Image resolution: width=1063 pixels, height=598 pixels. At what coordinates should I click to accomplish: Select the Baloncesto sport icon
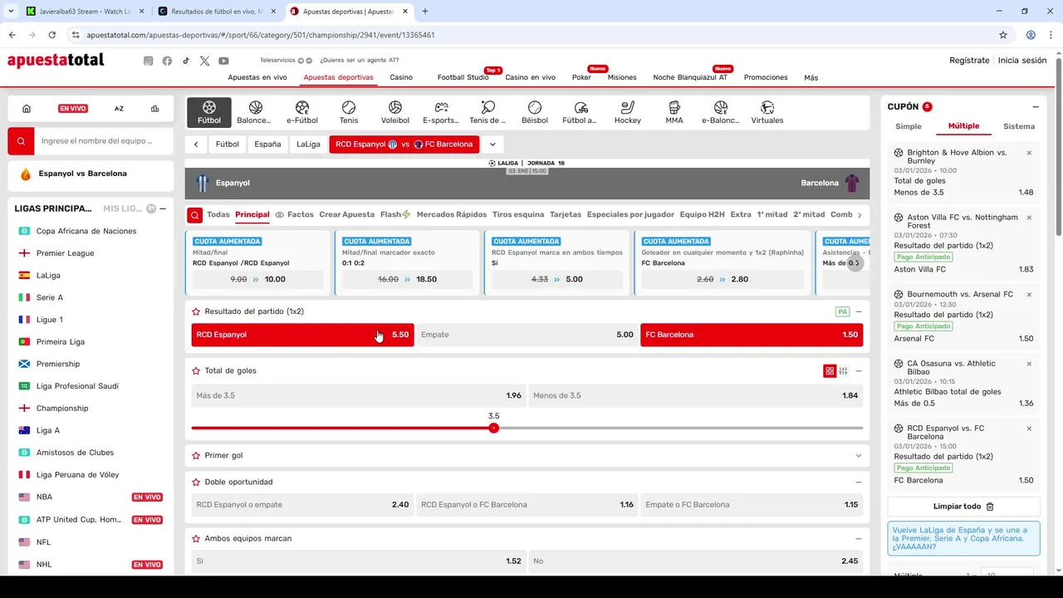point(255,112)
